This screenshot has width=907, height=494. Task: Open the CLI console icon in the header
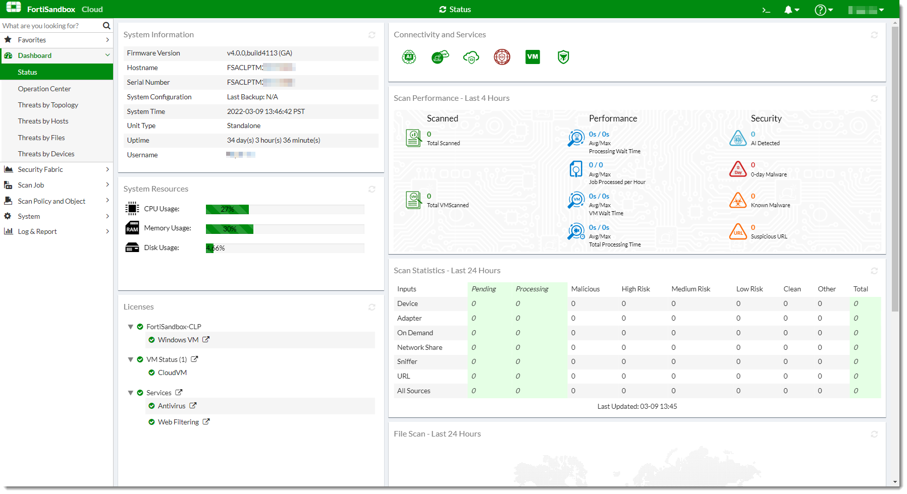click(766, 9)
